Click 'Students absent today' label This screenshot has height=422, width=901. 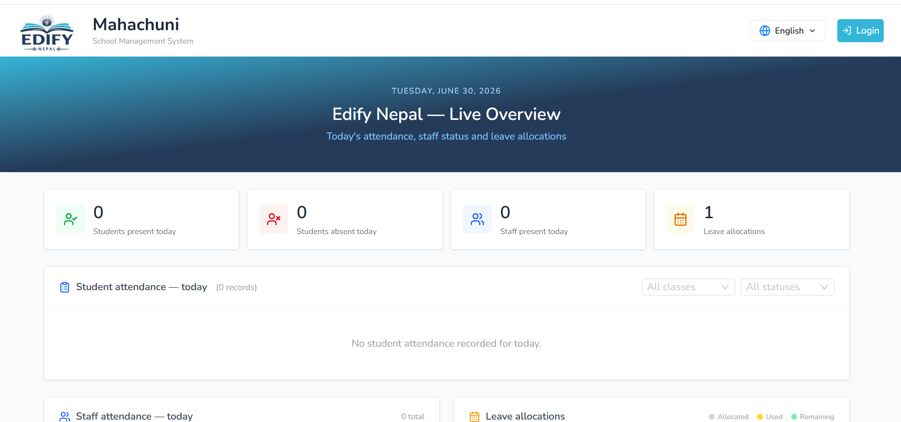pos(336,231)
